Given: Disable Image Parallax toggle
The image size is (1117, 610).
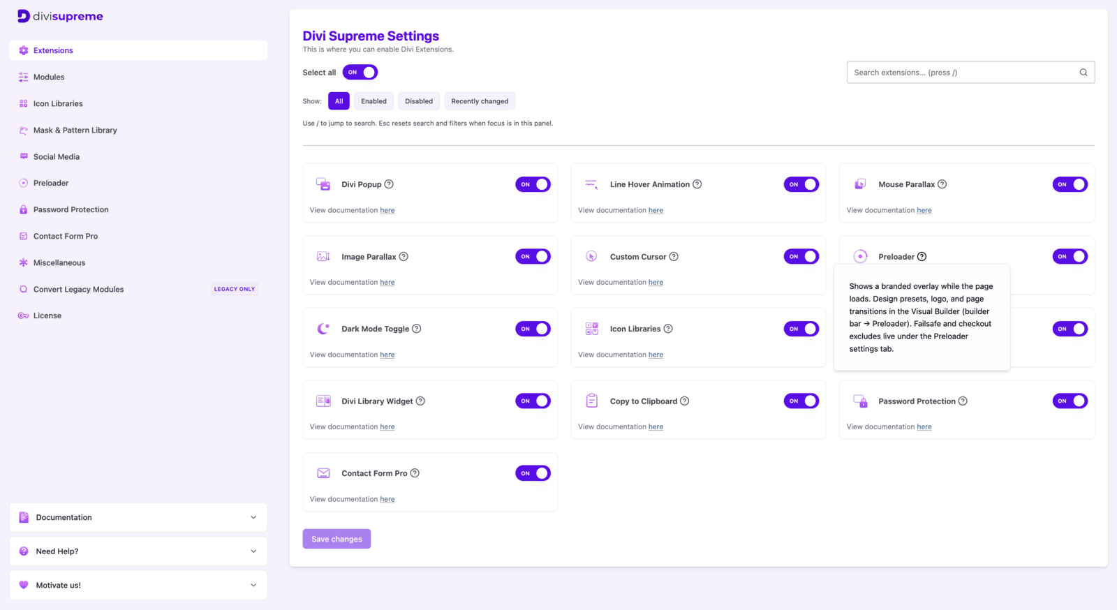Looking at the screenshot, I should pos(533,257).
